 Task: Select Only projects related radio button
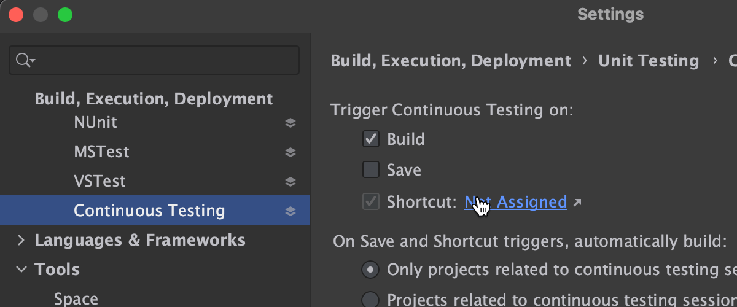point(370,270)
